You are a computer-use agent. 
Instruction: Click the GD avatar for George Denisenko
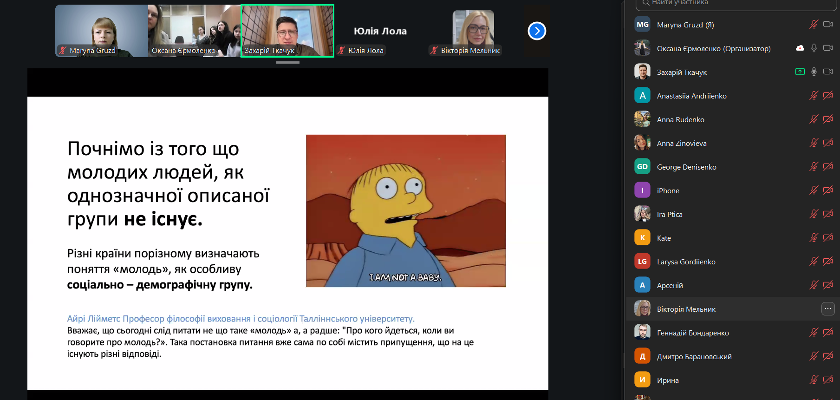point(642,167)
